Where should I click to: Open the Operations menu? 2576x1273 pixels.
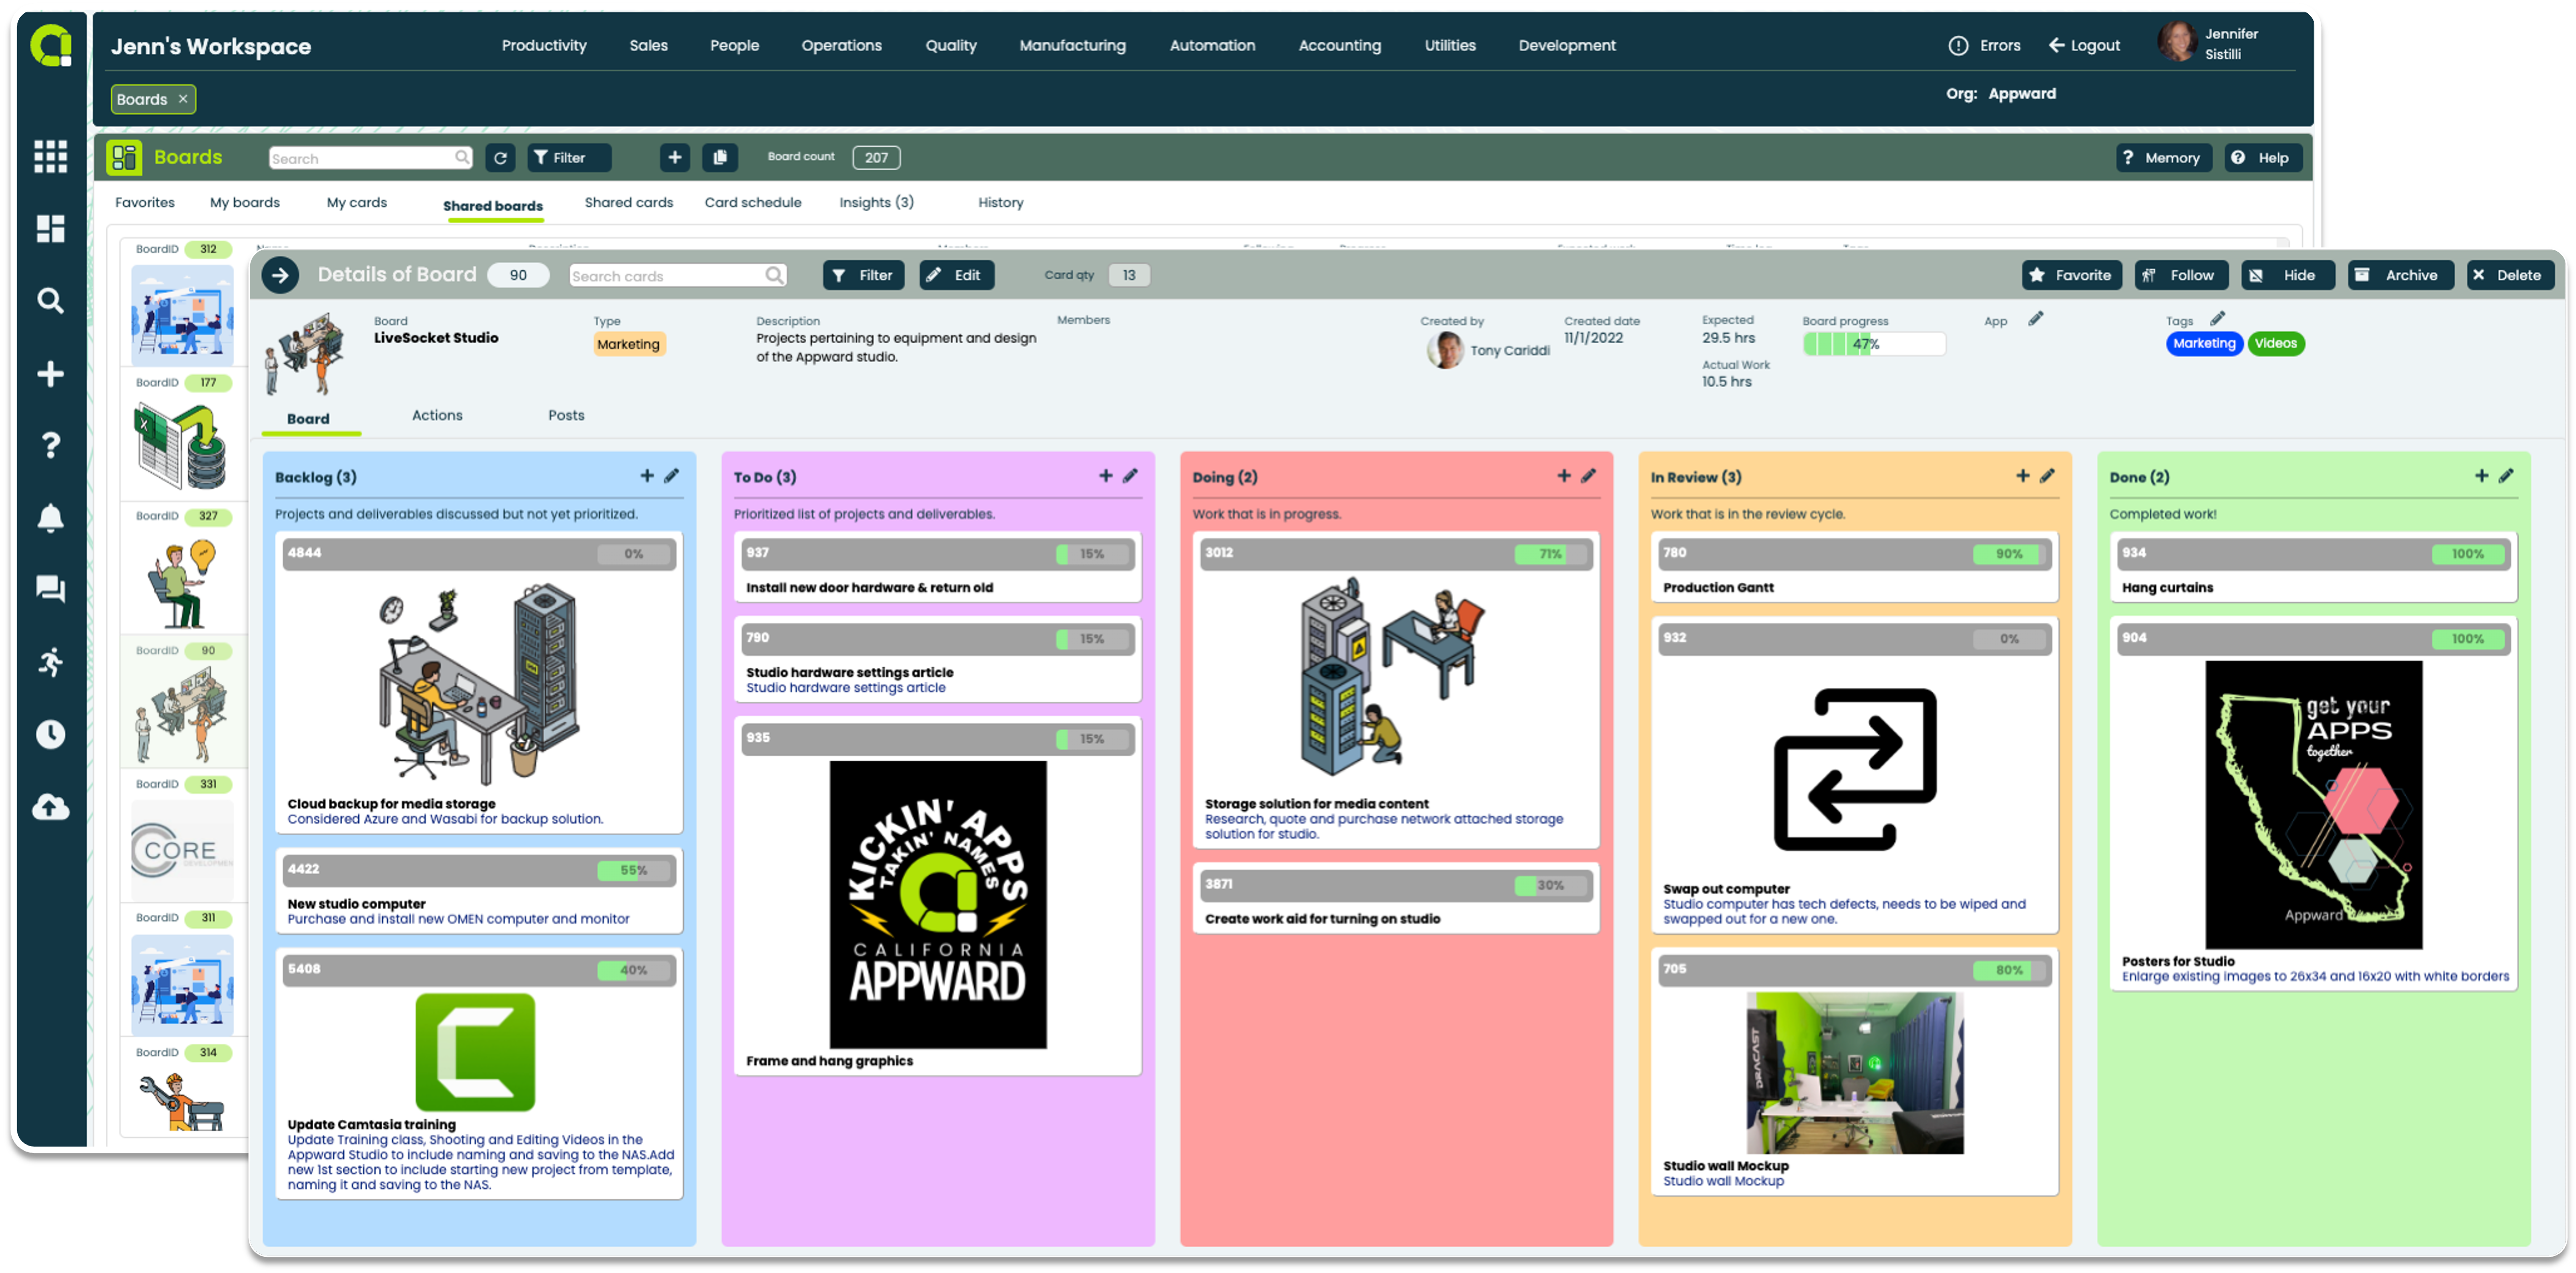pyautogui.click(x=842, y=46)
